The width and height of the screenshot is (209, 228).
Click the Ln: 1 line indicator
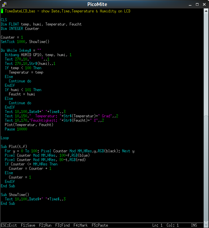[x=157, y=225]
